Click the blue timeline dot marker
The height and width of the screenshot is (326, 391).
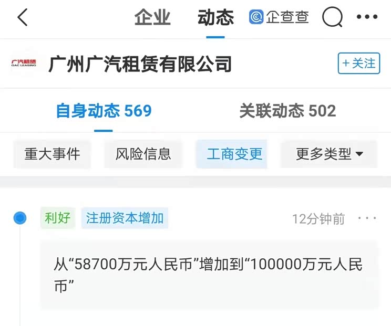click(20, 218)
